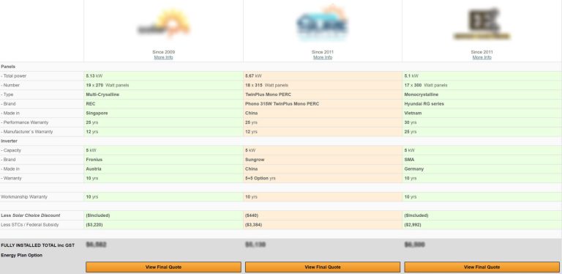Click View Final Quote for the Hyundai system

coord(482,267)
